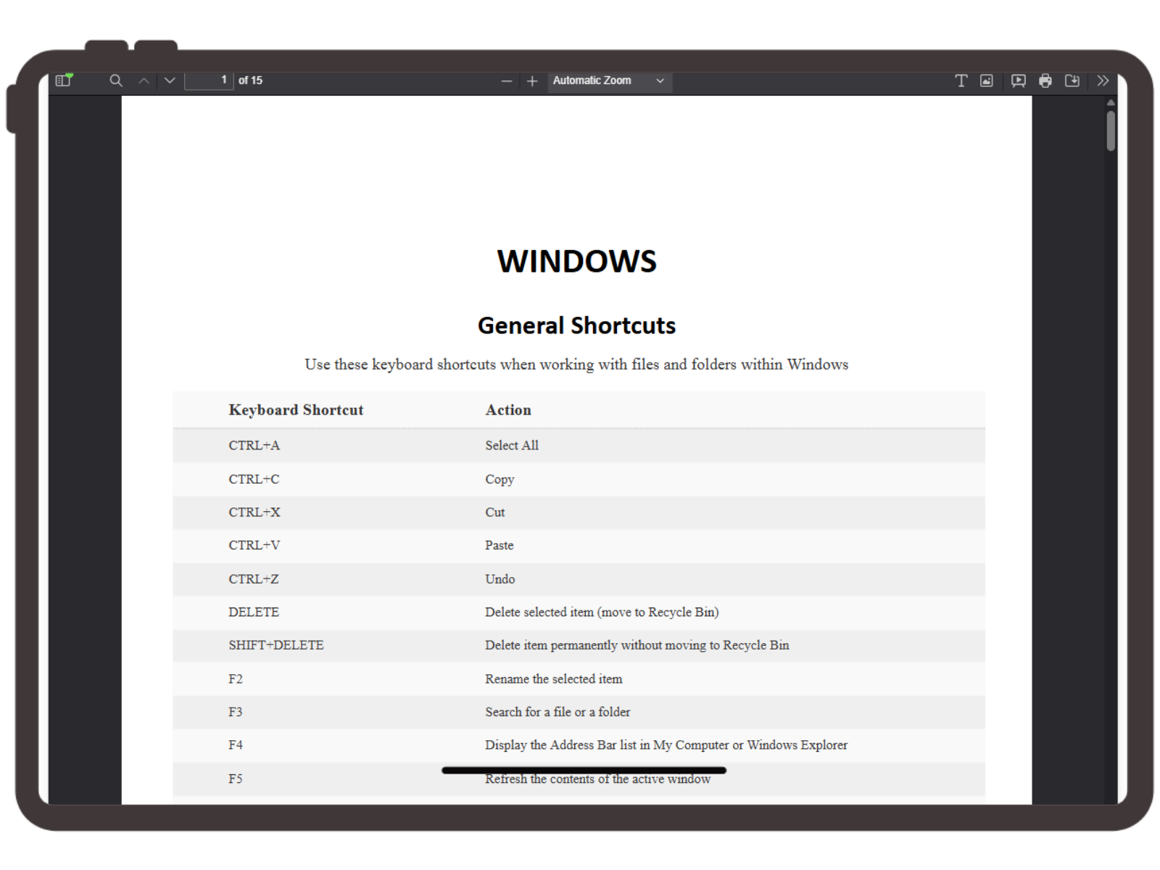Go to the next page
Viewport: 1160px width, 870px height.
coord(170,80)
